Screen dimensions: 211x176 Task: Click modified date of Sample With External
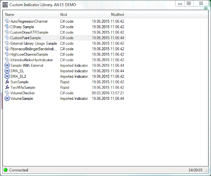coord(108,65)
